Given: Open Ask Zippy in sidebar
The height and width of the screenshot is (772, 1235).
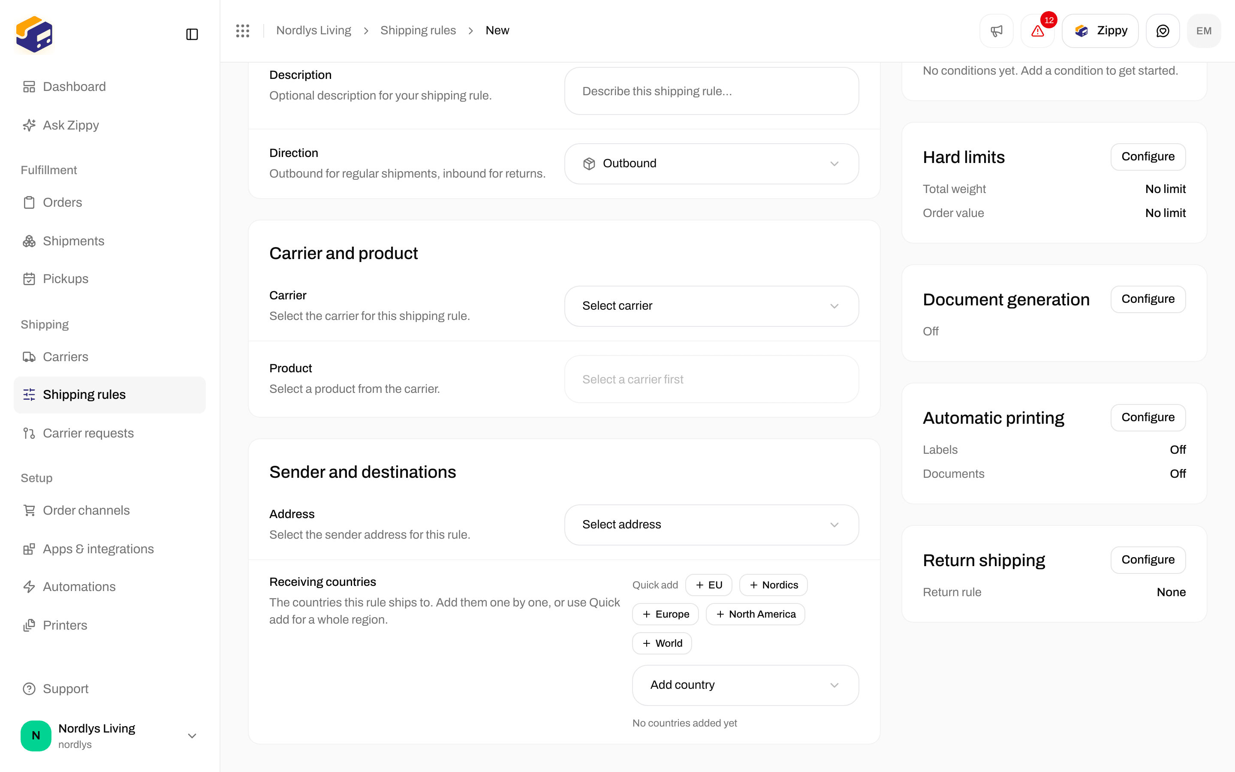Looking at the screenshot, I should pos(110,125).
